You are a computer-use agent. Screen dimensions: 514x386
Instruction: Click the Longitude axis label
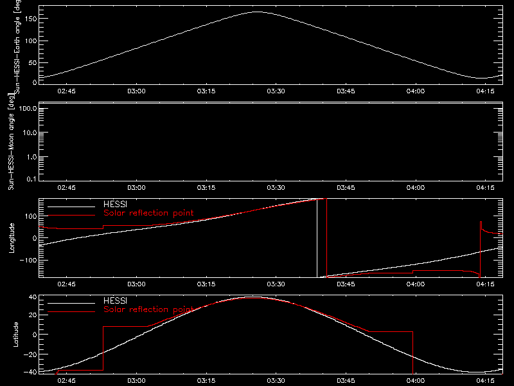[12, 238]
